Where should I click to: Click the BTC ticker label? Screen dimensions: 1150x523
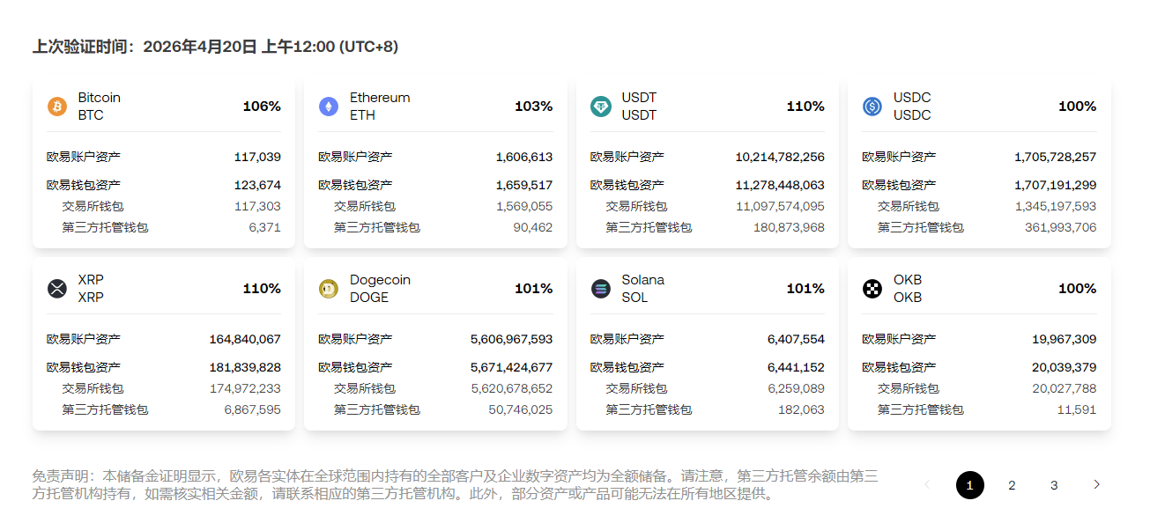click(x=91, y=115)
